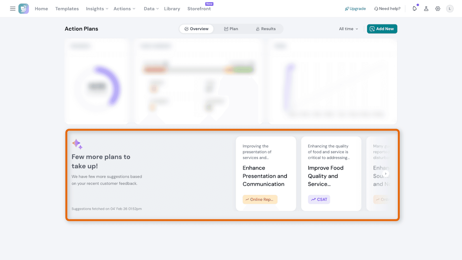Switch to the Results tab
The width and height of the screenshot is (462, 260).
(266, 29)
